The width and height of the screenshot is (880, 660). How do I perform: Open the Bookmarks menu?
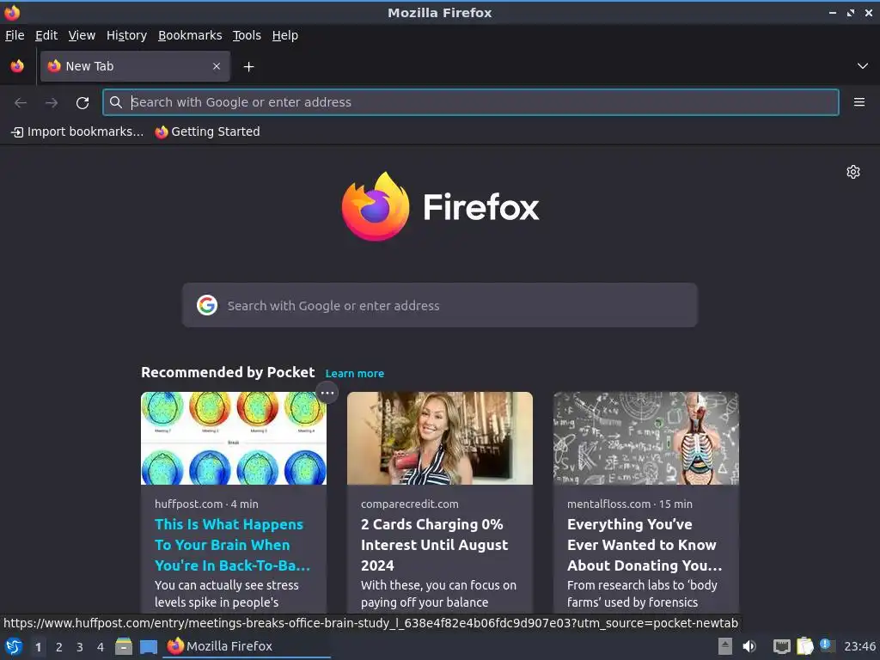click(190, 35)
